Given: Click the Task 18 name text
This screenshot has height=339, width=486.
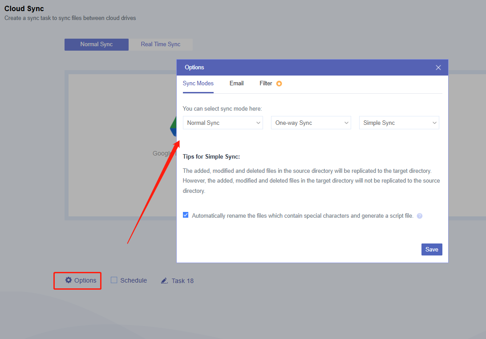Looking at the screenshot, I should (x=182, y=281).
